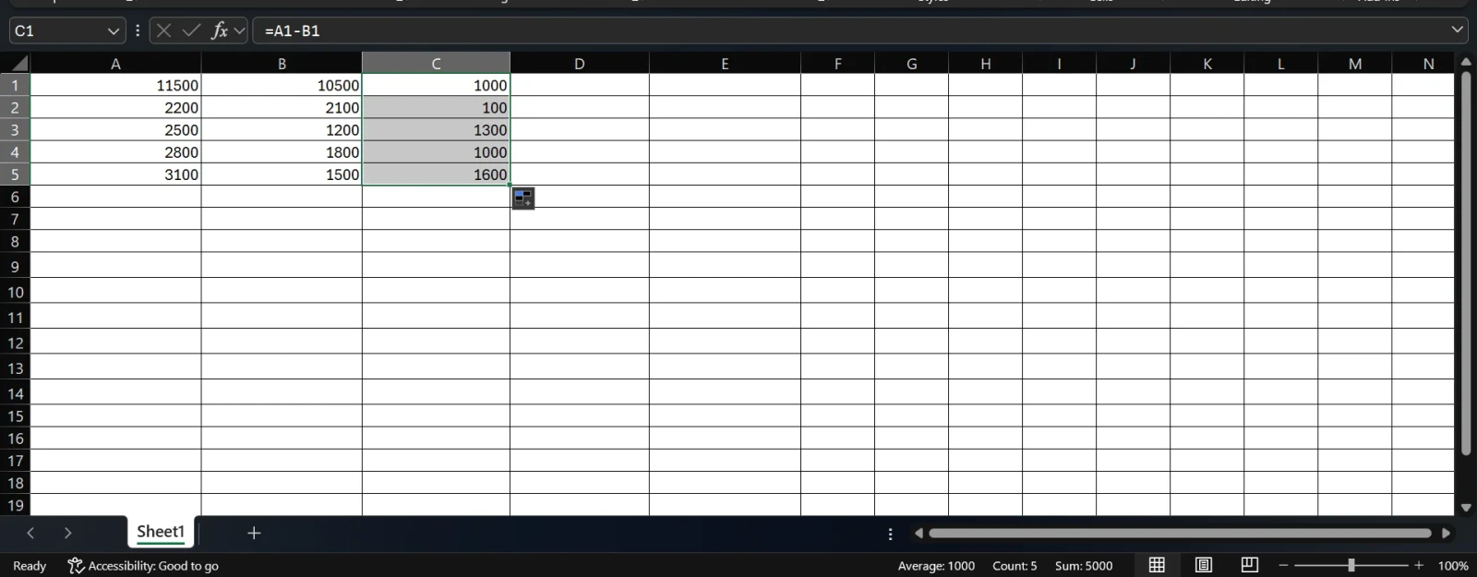The image size is (1477, 577).
Task: Switch to Page Layout view
Action: [x=1204, y=565]
